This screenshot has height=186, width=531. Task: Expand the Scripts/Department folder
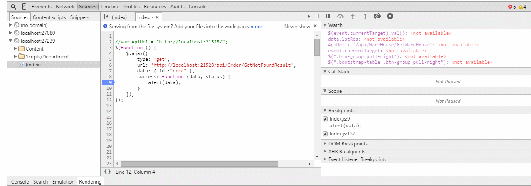tap(16, 56)
